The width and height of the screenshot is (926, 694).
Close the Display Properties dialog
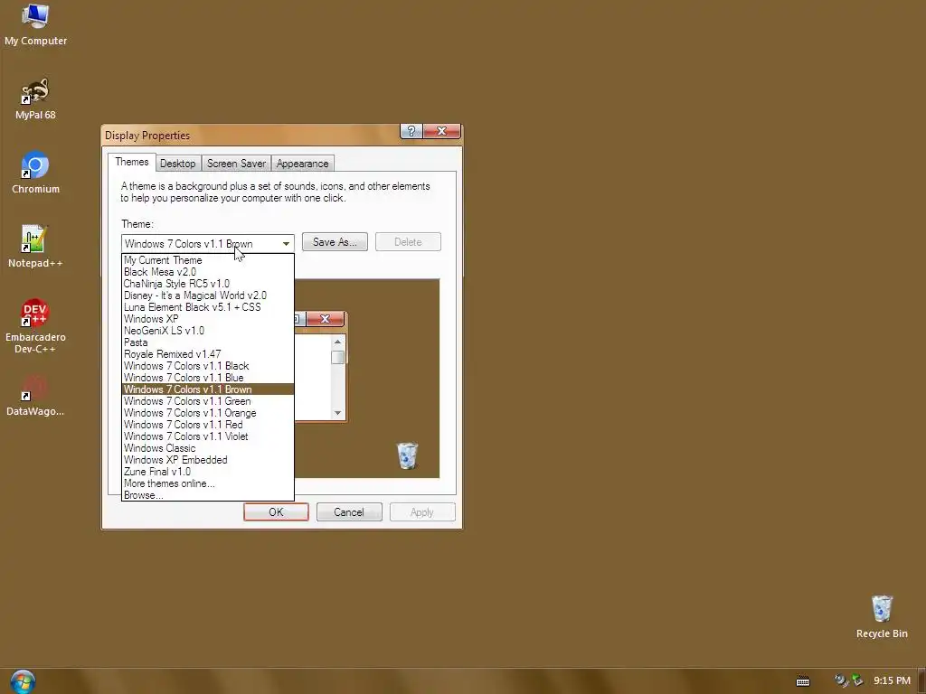(441, 131)
